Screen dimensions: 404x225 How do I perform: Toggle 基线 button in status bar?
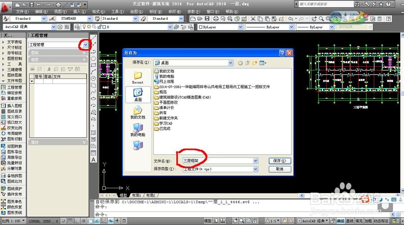click(349, 221)
